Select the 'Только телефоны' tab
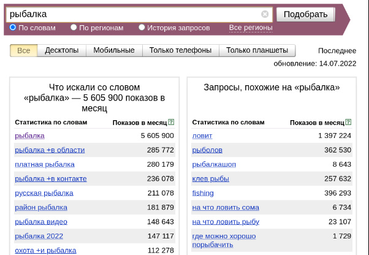 pyautogui.click(x=181, y=51)
